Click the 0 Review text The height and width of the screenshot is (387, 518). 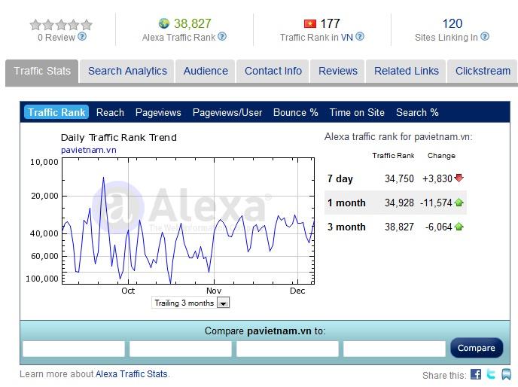pyautogui.click(x=56, y=38)
